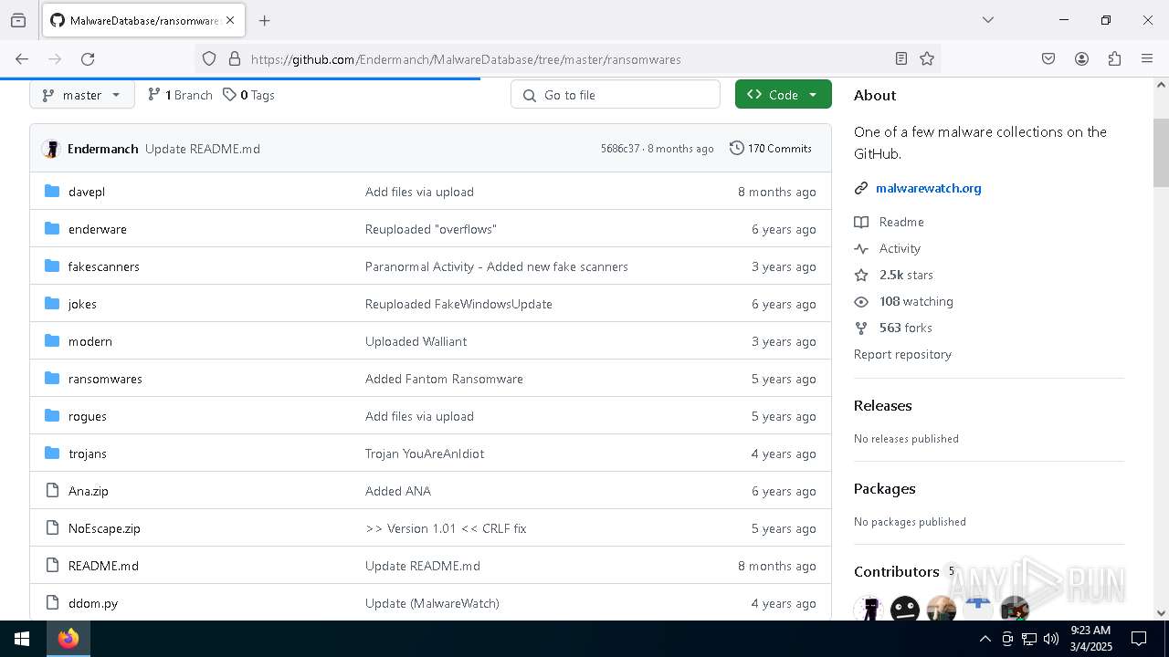Open the rogues folder

(88, 416)
